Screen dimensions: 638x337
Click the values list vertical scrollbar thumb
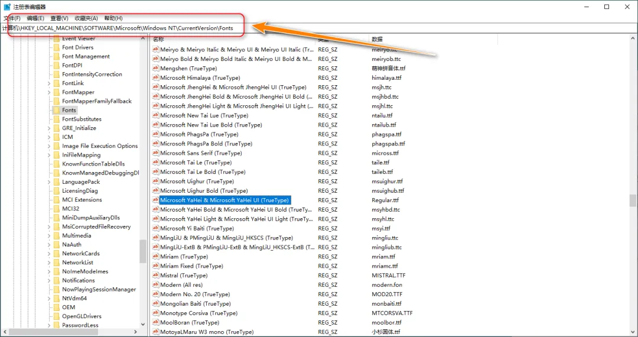tap(633, 200)
